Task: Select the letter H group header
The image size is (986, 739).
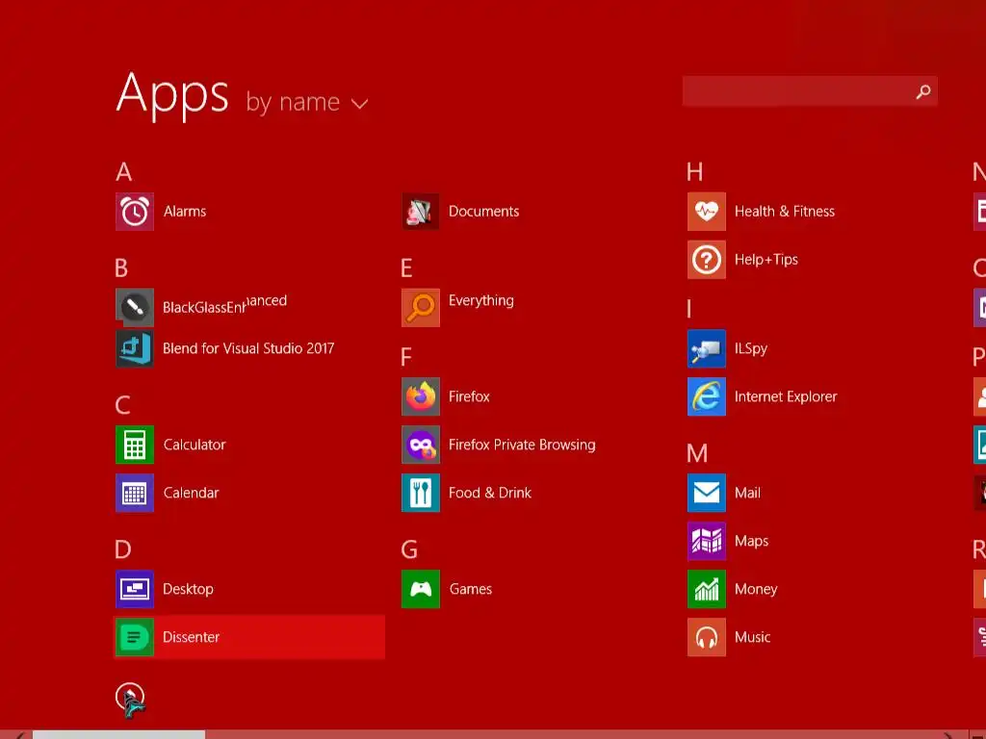Action: click(695, 171)
